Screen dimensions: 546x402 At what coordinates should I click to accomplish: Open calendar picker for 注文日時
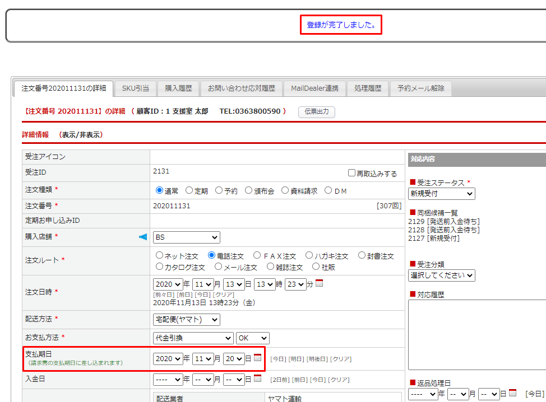[320, 283]
